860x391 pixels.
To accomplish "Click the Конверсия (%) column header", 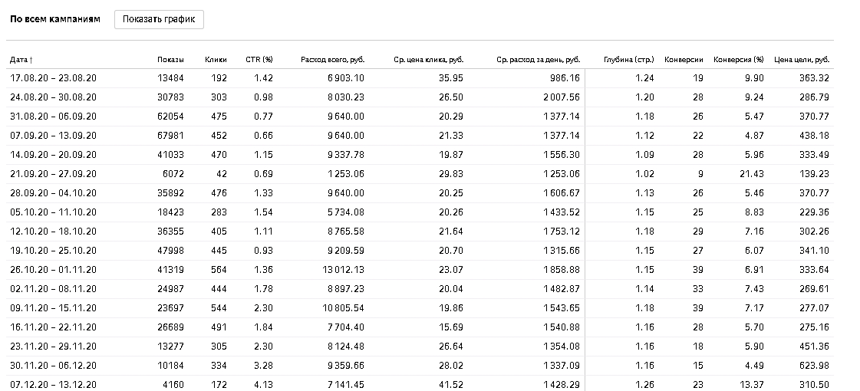I will (738, 59).
